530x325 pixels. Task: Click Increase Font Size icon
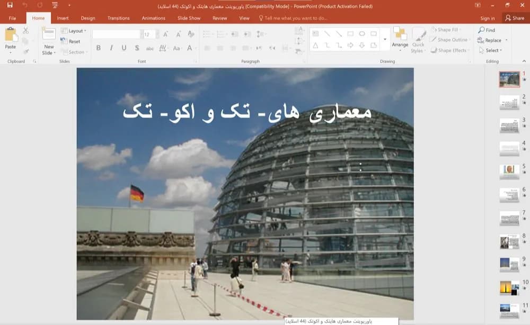pyautogui.click(x=165, y=34)
